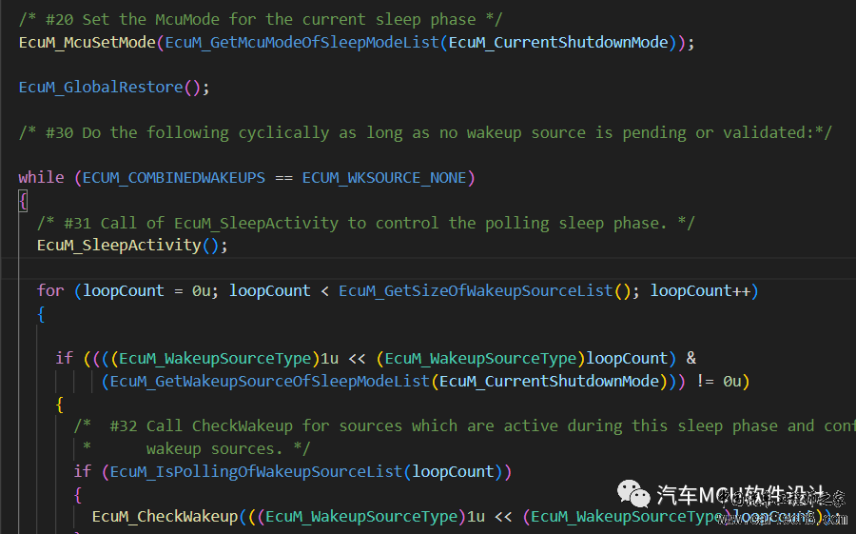The width and height of the screenshot is (856, 534).
Task: Click EcuM_GetSizeOfWakeupSourceList in the for condition
Action: point(476,290)
